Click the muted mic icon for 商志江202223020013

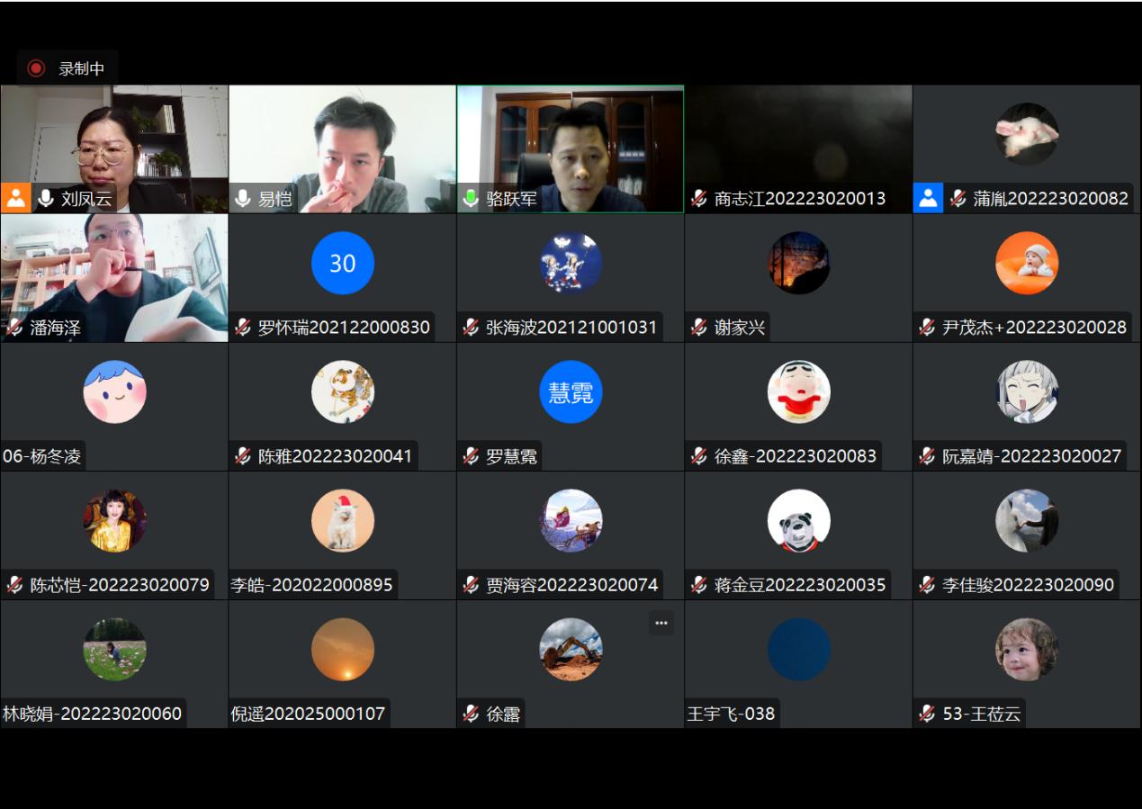[x=699, y=199]
